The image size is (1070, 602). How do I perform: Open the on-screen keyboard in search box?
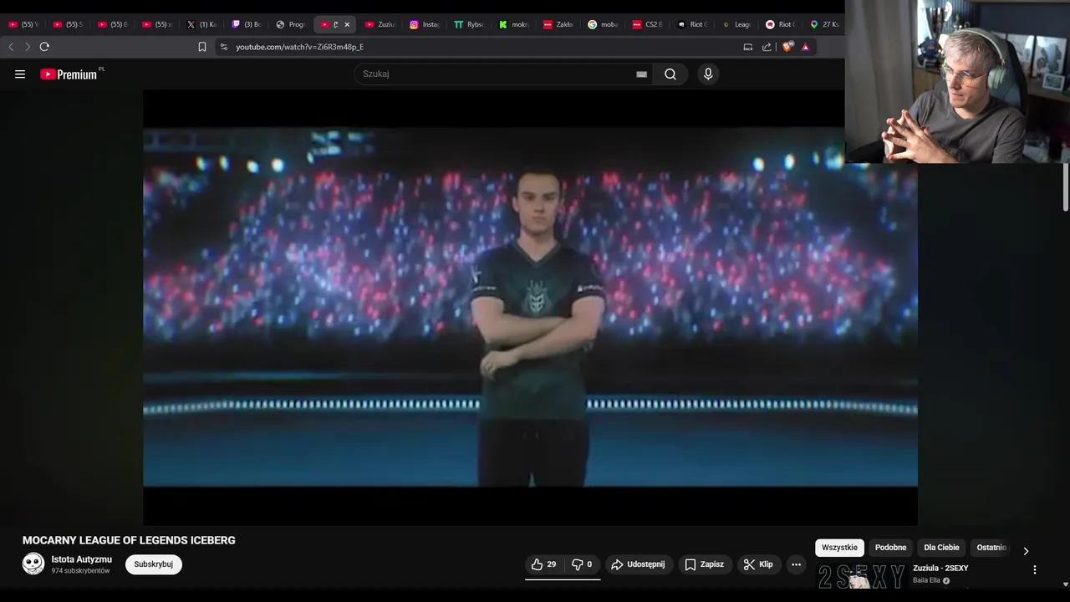(x=641, y=74)
